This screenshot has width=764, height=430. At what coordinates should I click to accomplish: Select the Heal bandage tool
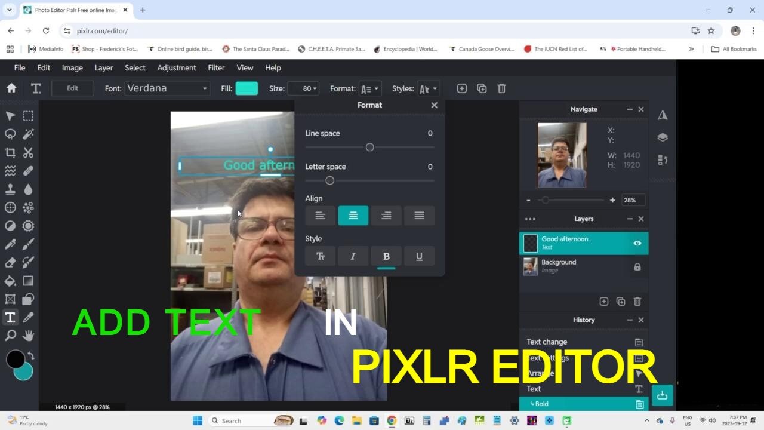tap(28, 171)
